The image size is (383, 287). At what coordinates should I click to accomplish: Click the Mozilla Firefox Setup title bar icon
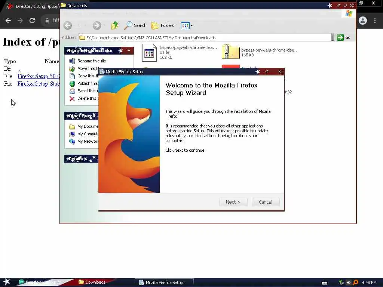coord(102,71)
